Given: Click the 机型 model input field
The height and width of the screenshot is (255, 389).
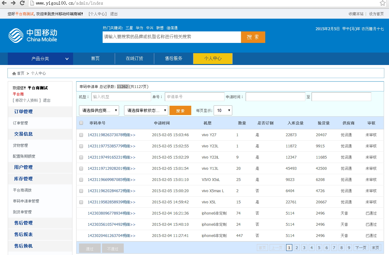Looking at the screenshot, I should (x=121, y=97).
